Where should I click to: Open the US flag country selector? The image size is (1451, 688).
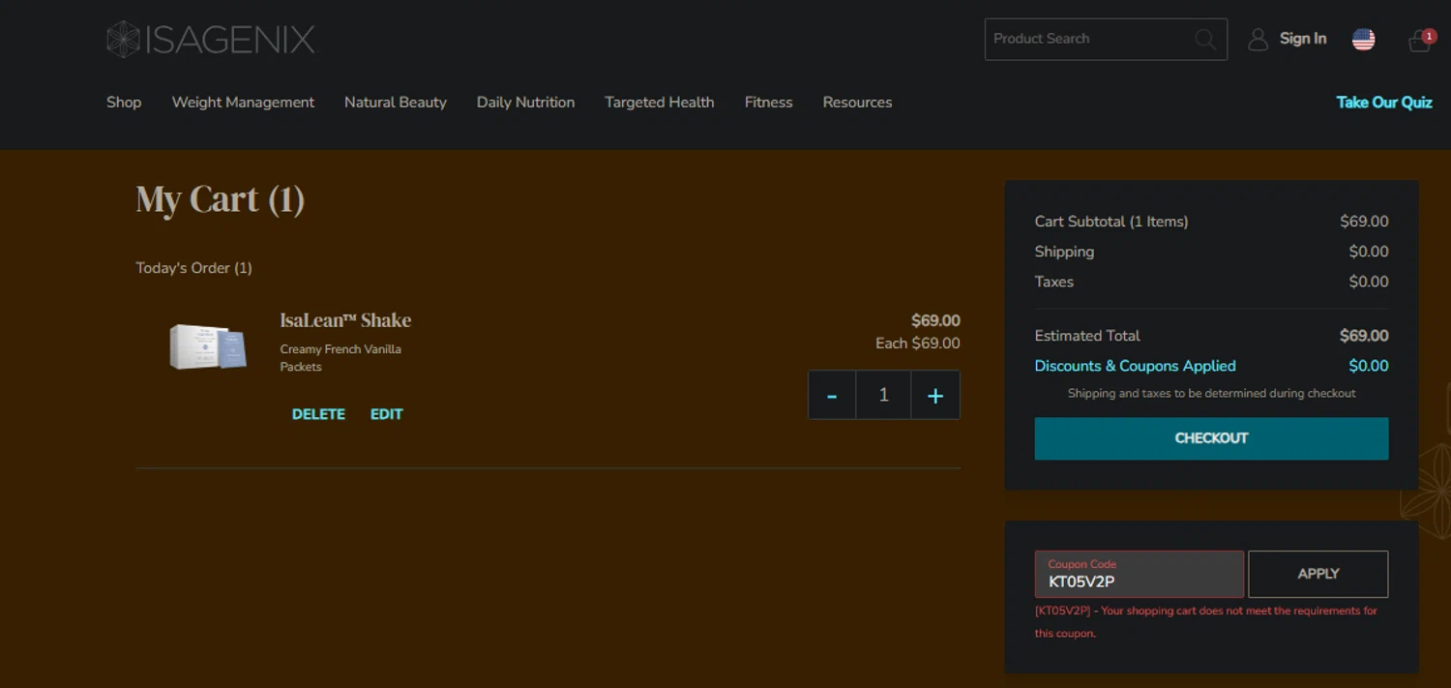(1363, 40)
